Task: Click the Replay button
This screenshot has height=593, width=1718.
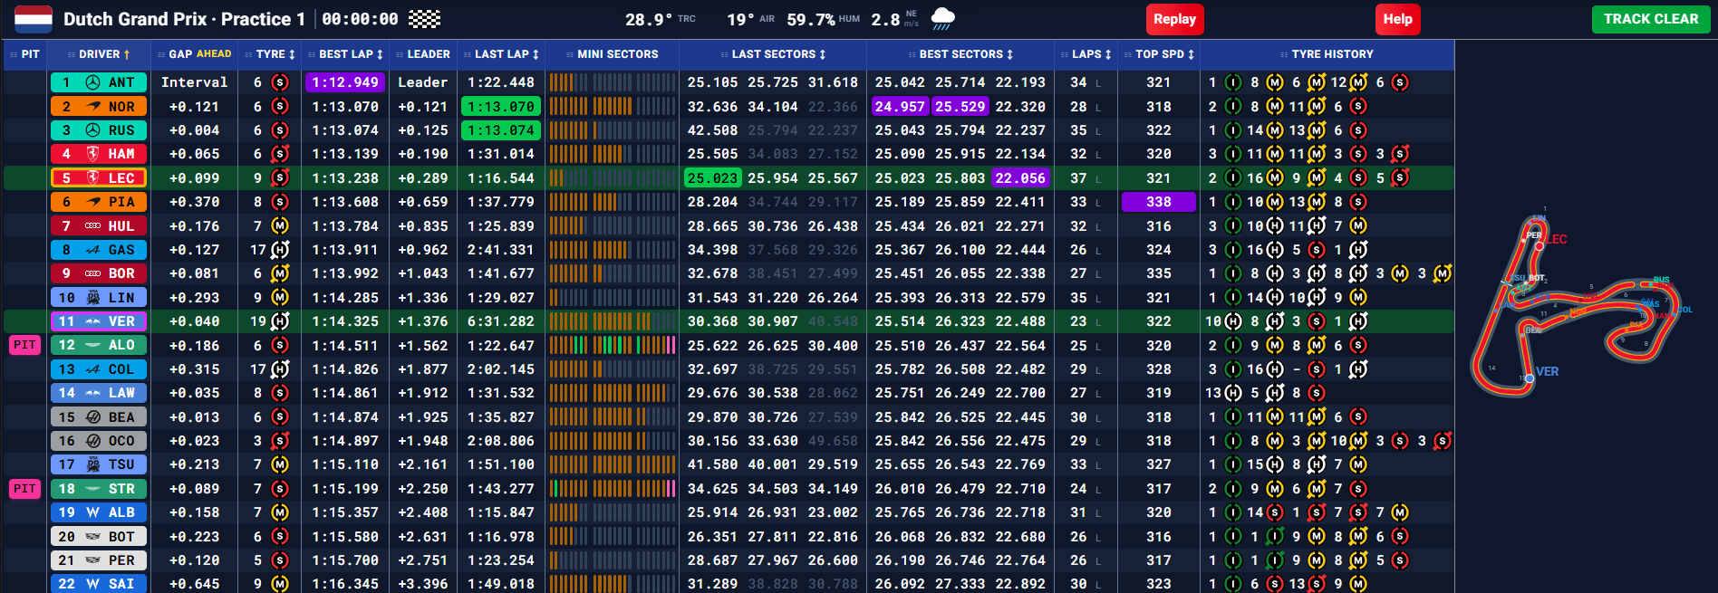Action: (1174, 19)
